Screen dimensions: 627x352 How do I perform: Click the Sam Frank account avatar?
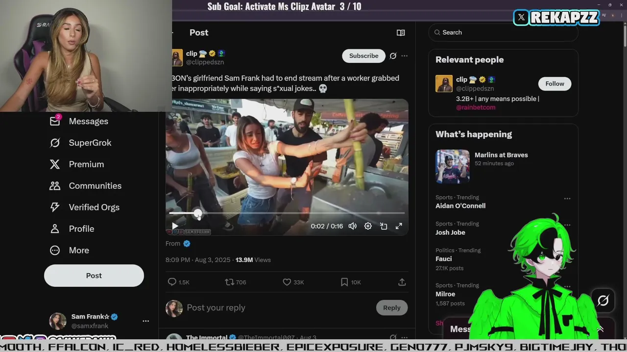click(x=58, y=321)
